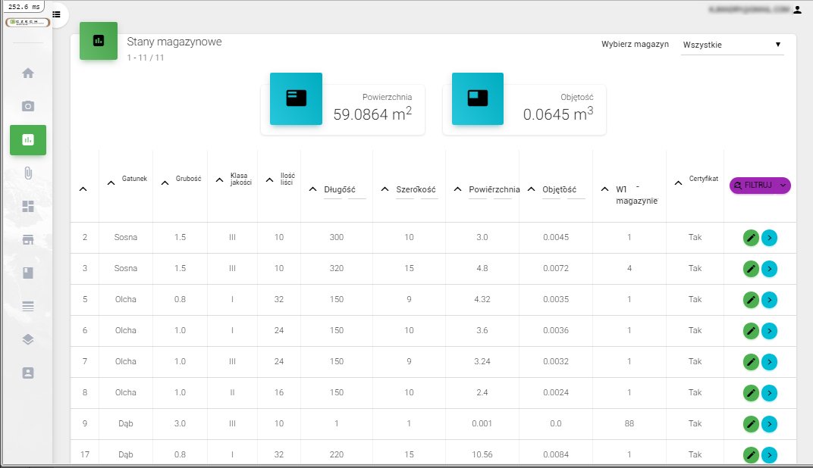
Task: Click the dashboard tiles sidebar icon
Action: [x=28, y=207]
